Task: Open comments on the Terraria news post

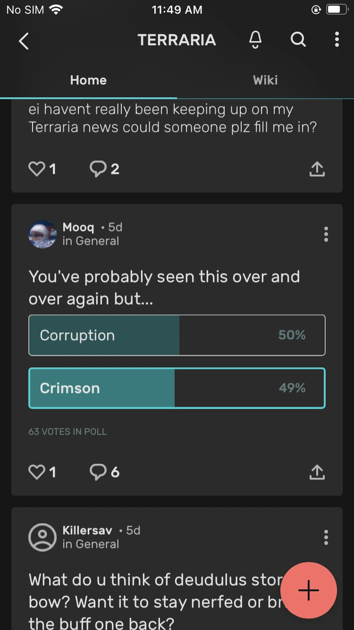Action: [x=99, y=169]
